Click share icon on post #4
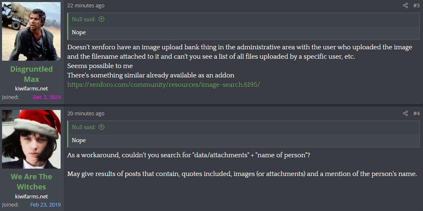Image resolution: width=423 pixels, height=211 pixels. click(405, 114)
